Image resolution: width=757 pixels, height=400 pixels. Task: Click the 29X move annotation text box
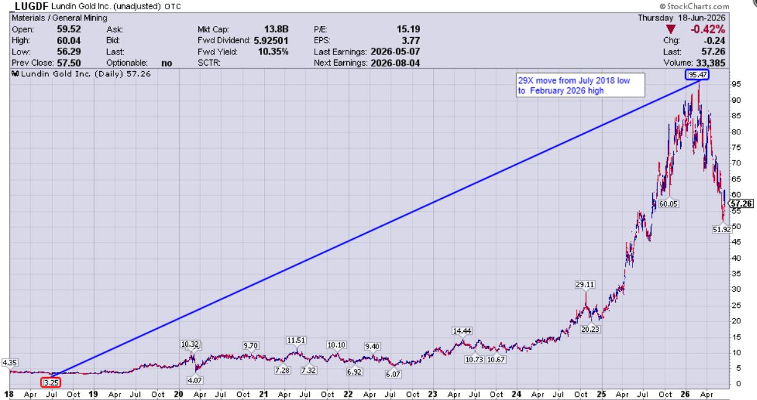[581, 85]
